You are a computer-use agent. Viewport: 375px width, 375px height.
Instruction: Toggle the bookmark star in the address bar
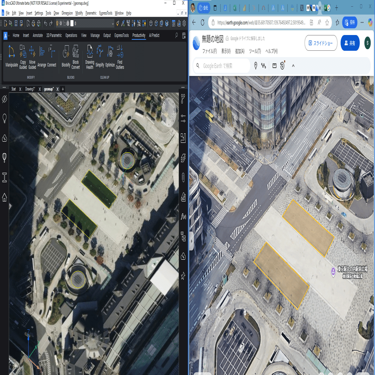(x=327, y=23)
